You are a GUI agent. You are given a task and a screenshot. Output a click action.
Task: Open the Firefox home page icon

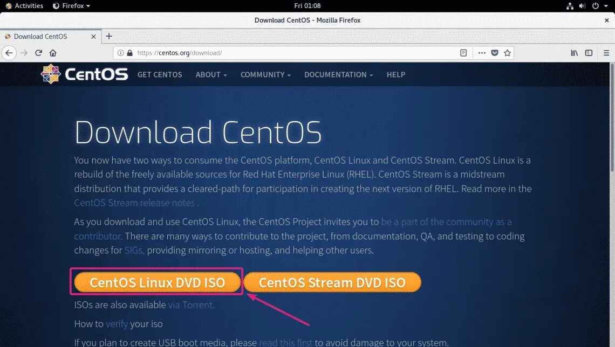(53, 53)
